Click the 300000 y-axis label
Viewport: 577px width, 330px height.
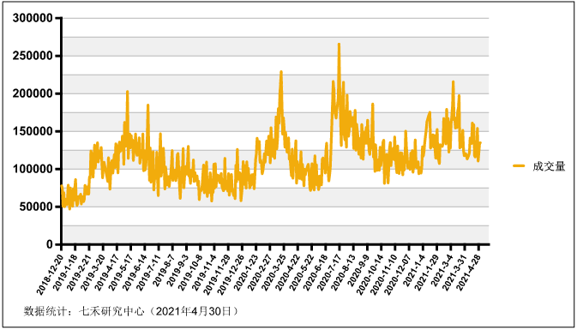click(x=33, y=18)
